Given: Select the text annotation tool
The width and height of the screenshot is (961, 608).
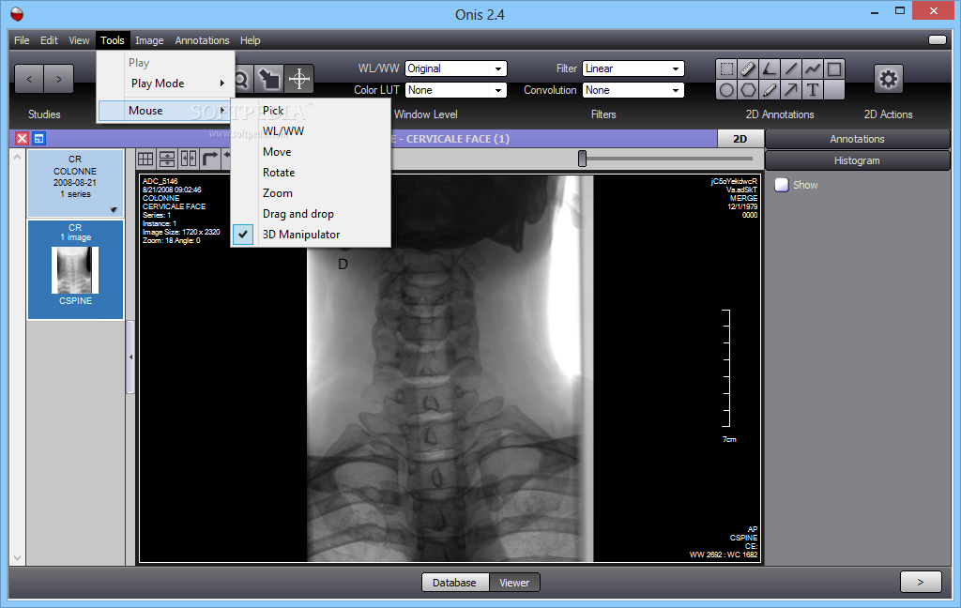Looking at the screenshot, I should [812, 90].
